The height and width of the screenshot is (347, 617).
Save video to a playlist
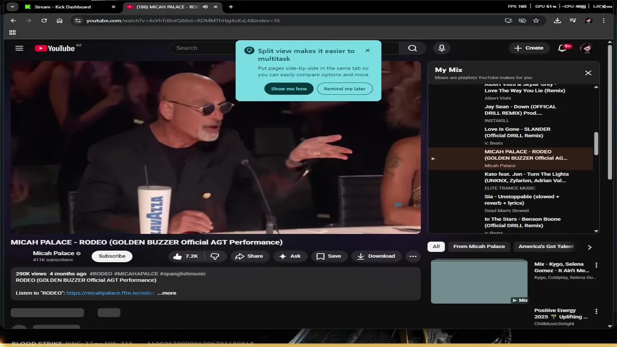click(329, 256)
